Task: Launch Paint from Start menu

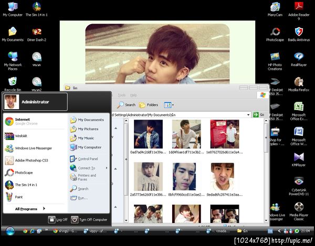Action: 35,197
